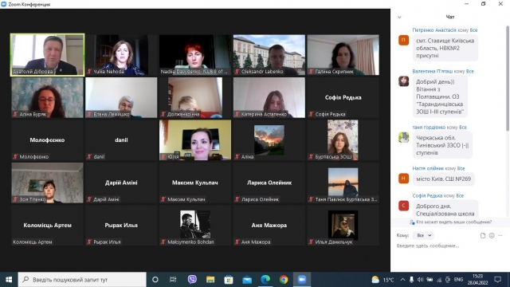Open Петренко Анастасія's sender name in chat

pyautogui.click(x=433, y=30)
